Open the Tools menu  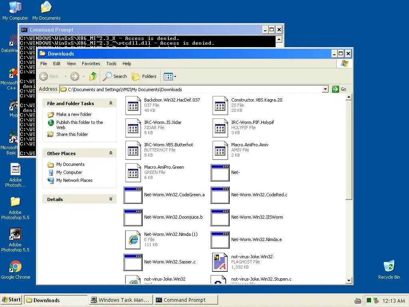tap(111, 64)
